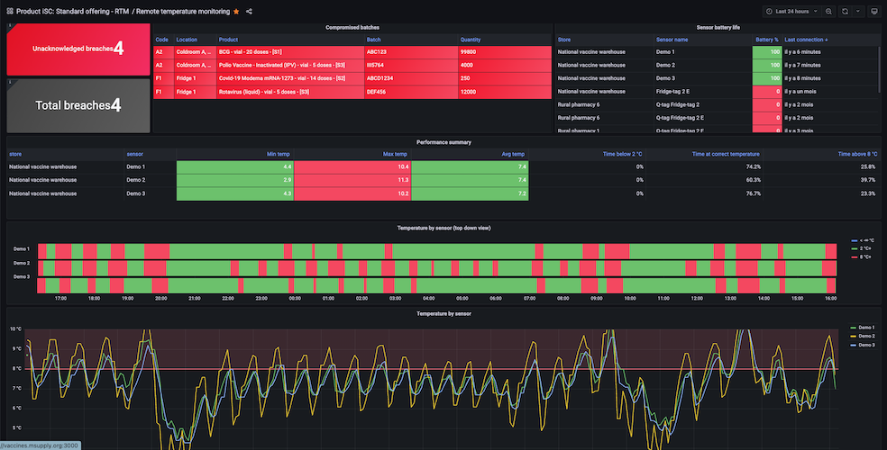
Task: Toggle Demo 1 series in line chart legend
Action: tap(866, 328)
